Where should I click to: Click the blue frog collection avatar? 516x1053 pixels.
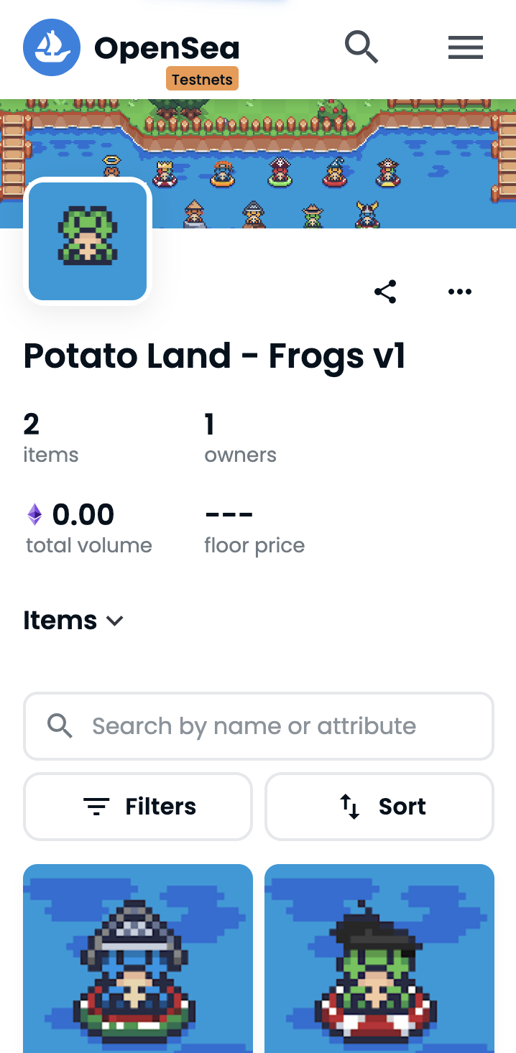click(x=87, y=241)
